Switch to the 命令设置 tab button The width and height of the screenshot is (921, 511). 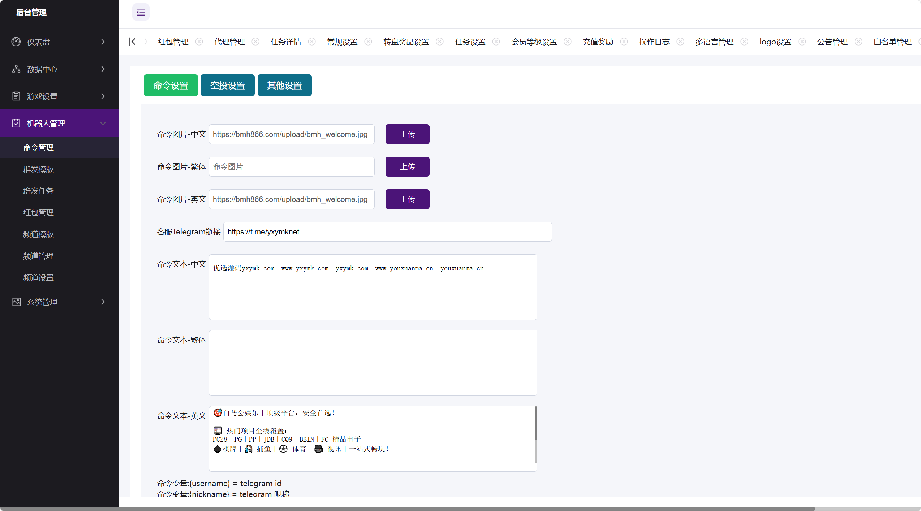point(171,85)
